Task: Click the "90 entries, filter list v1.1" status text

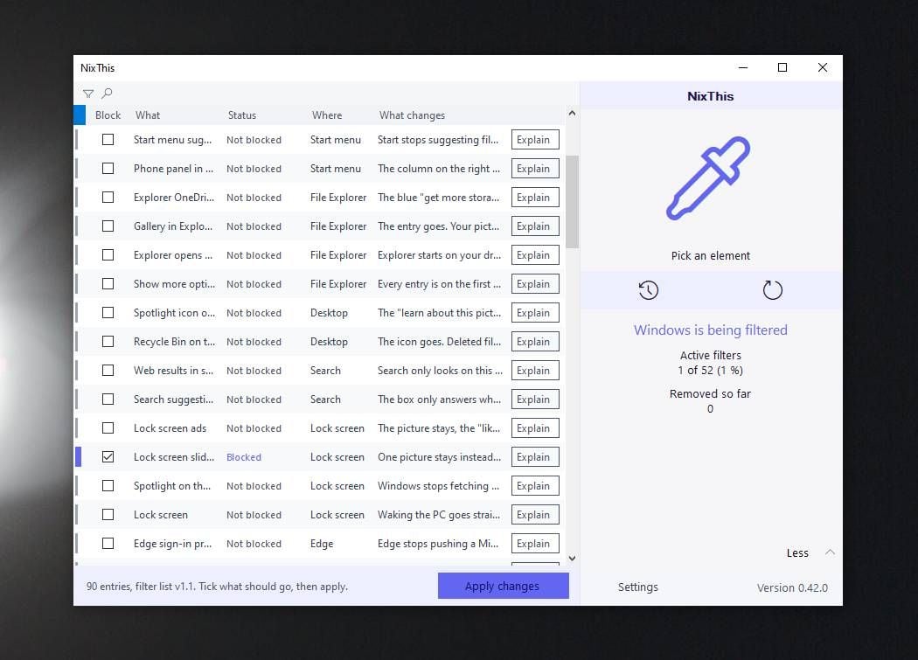Action: (217, 587)
